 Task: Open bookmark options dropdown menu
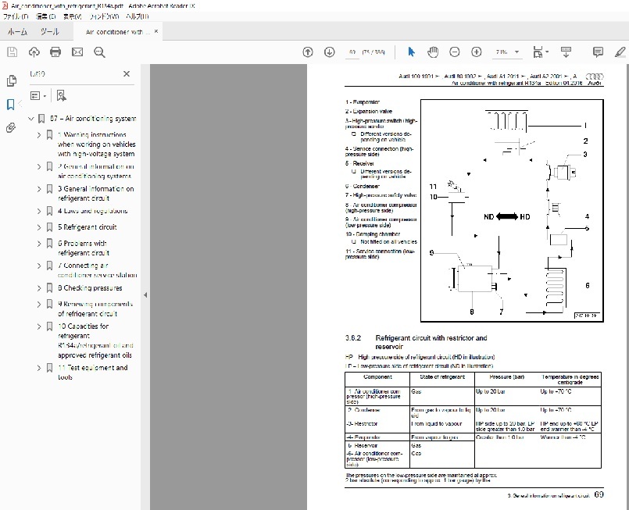(x=38, y=96)
